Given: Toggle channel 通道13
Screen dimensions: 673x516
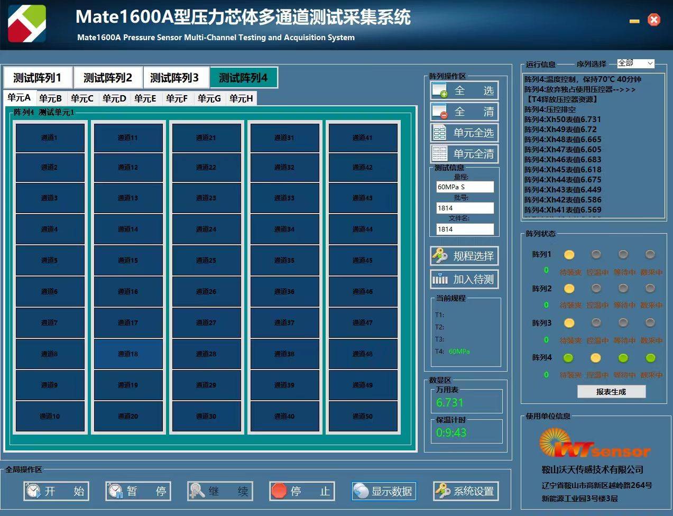Looking at the screenshot, I should (x=128, y=198).
